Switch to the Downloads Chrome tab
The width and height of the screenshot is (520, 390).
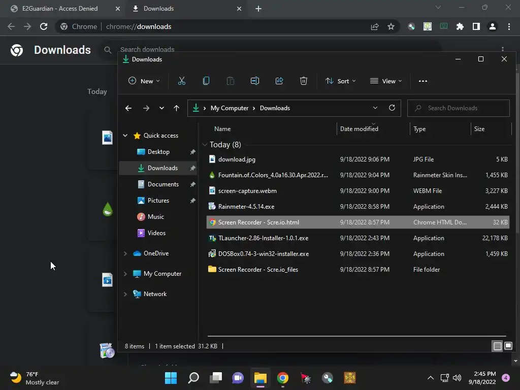[159, 9]
